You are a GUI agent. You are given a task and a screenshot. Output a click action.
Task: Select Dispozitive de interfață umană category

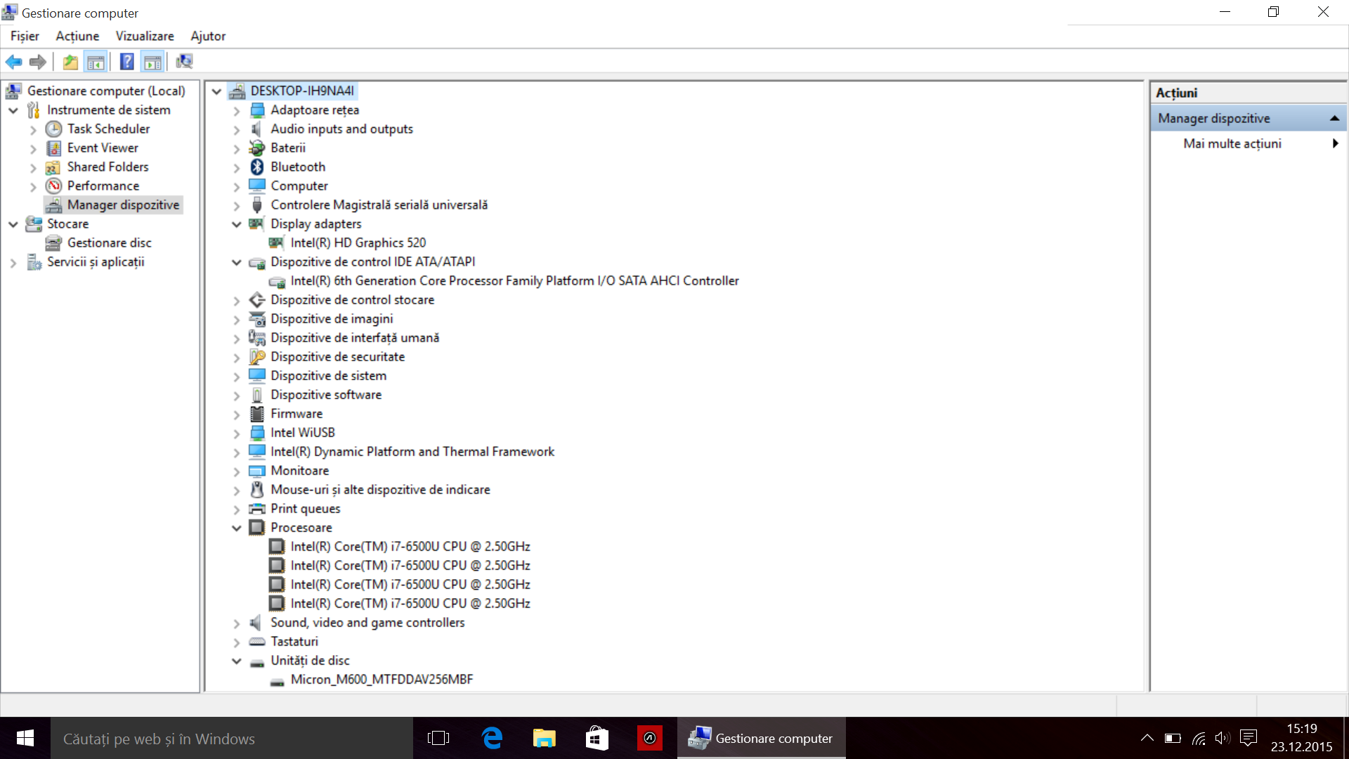click(x=355, y=337)
